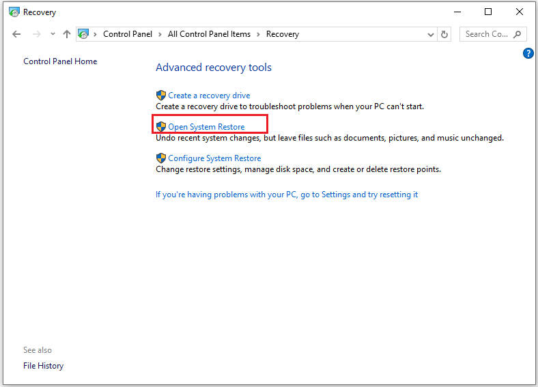Open the Recent locations dropdown arrow
This screenshot has height=387, width=538.
pyautogui.click(x=53, y=34)
